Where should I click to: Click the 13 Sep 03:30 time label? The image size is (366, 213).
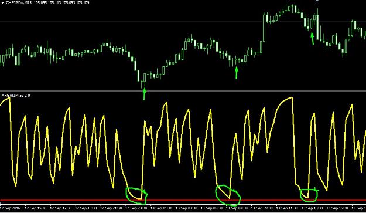[x=186, y=208]
